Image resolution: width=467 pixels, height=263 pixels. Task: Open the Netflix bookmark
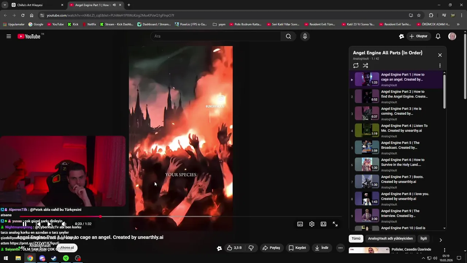pyautogui.click(x=89, y=24)
